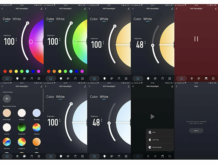Switch to the Dazzling scene

click(7, 142)
